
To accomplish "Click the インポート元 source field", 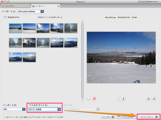I will pyautogui.click(x=29, y=12).
